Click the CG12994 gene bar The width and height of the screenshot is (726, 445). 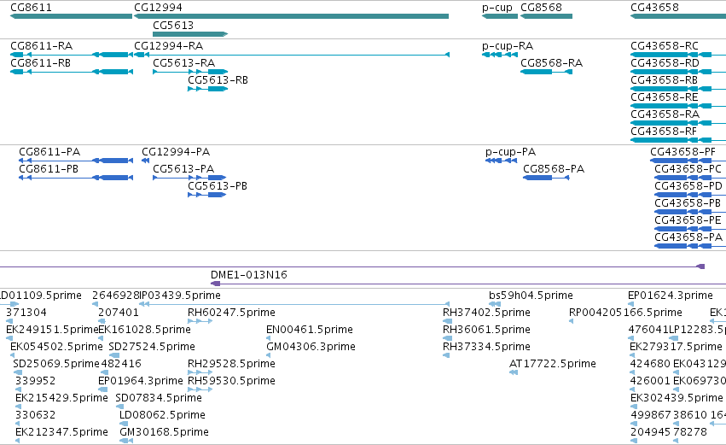pos(291,16)
